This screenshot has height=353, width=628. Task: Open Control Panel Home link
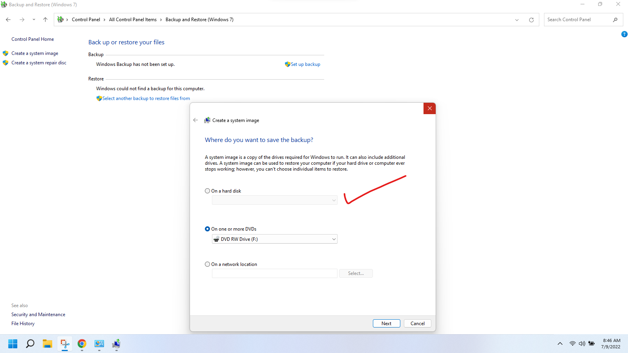tap(33, 39)
